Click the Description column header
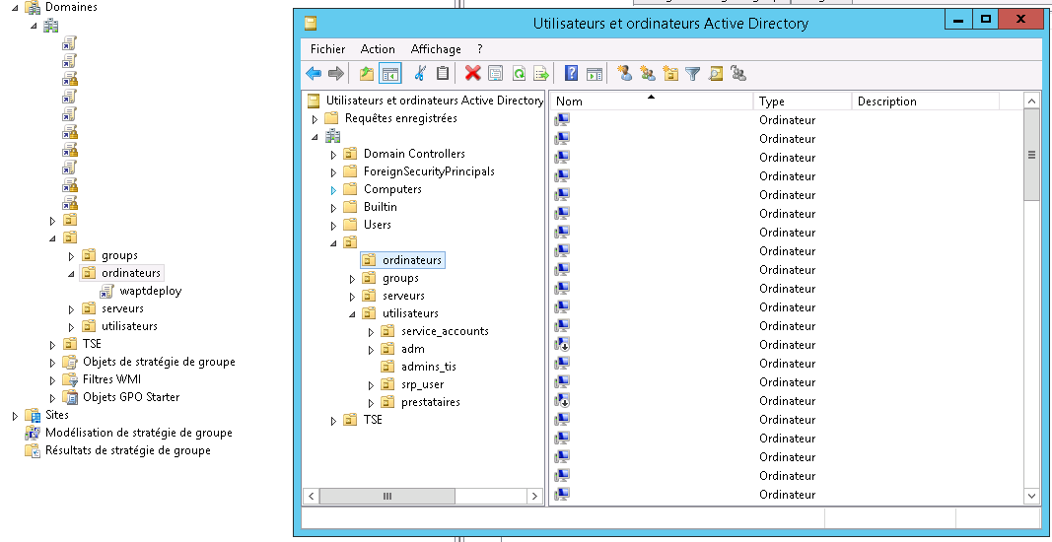 (x=925, y=102)
